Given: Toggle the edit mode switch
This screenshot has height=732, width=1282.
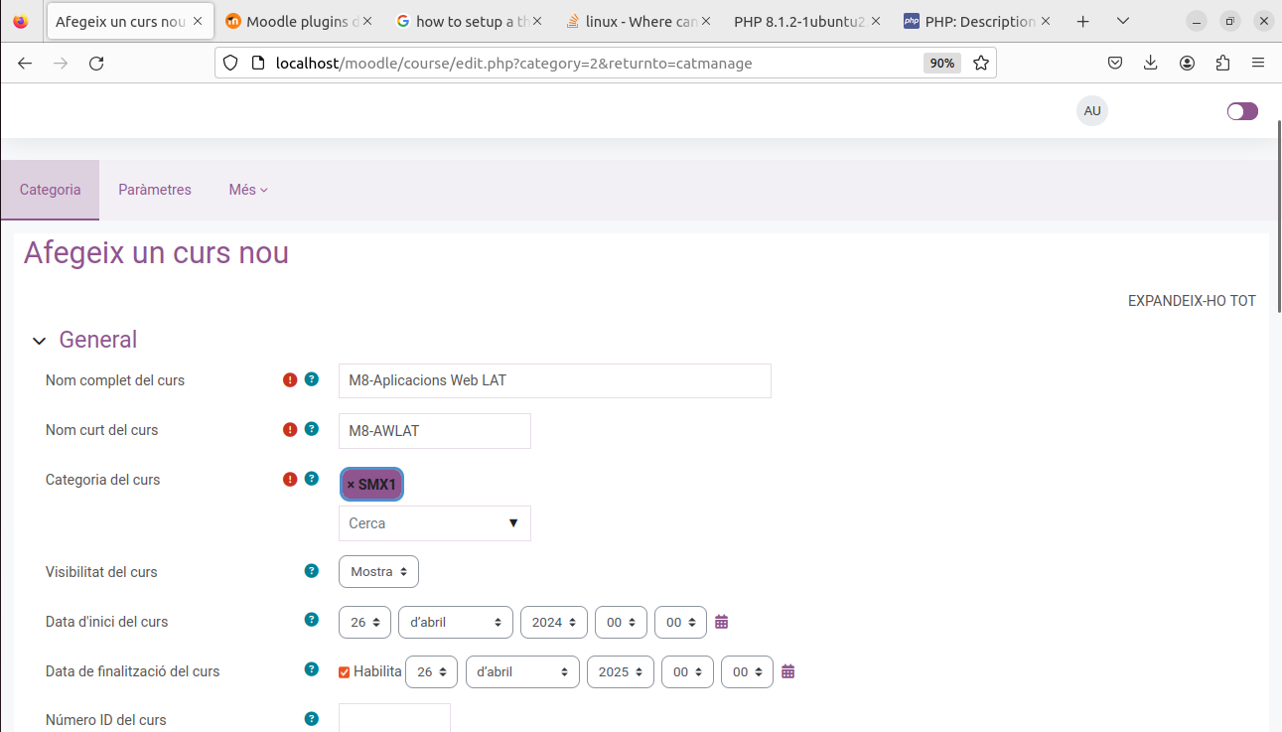Looking at the screenshot, I should click(1242, 111).
